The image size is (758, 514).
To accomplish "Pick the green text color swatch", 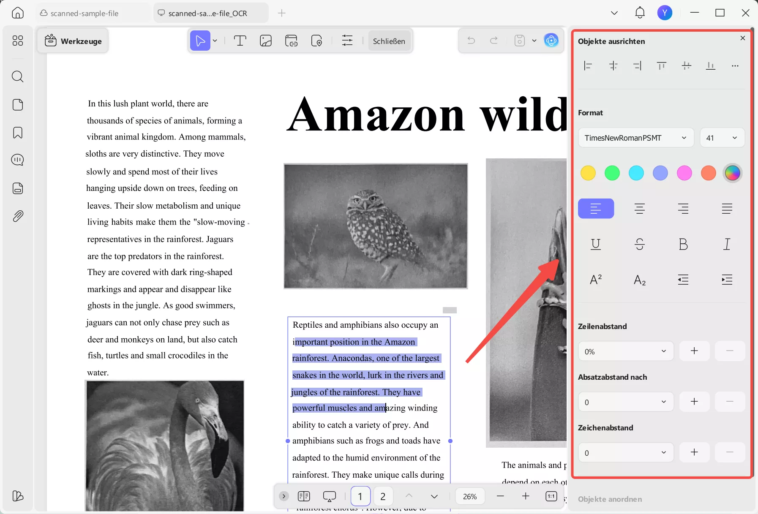I will point(612,173).
